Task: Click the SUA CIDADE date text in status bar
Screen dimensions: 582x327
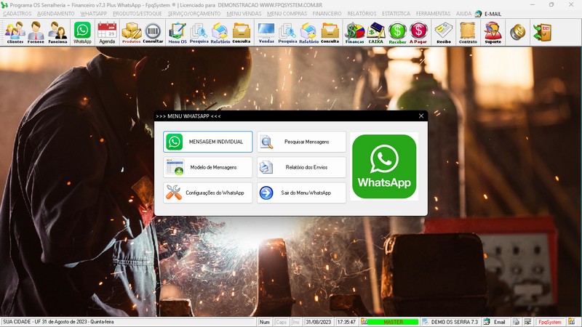Action: (x=58, y=322)
